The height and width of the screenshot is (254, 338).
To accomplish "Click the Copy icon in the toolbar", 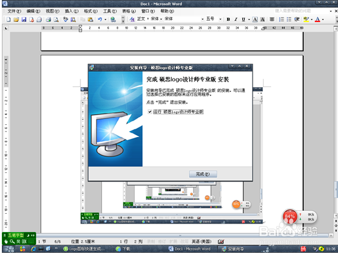I will click(82, 19).
